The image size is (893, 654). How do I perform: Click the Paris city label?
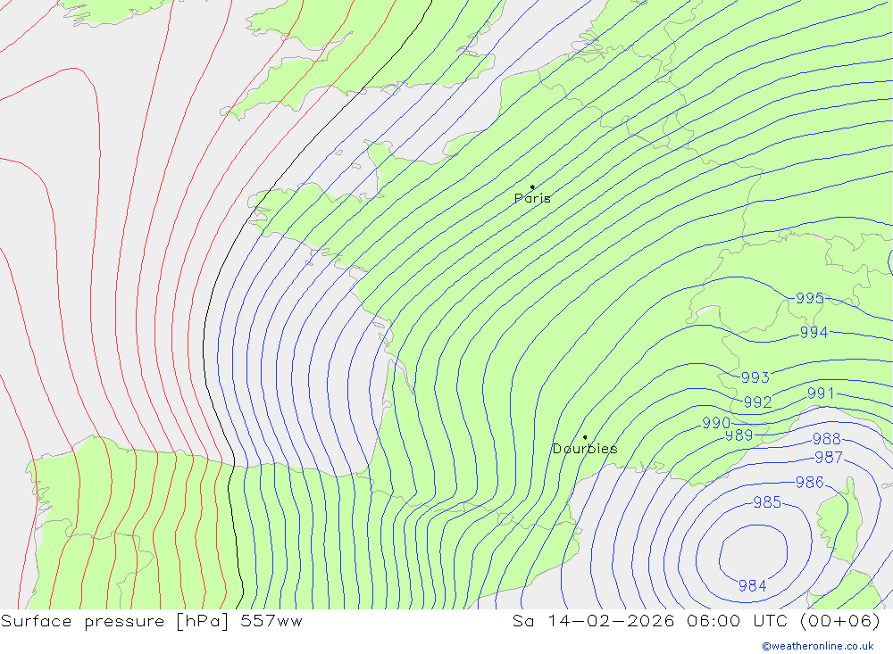[x=532, y=198]
